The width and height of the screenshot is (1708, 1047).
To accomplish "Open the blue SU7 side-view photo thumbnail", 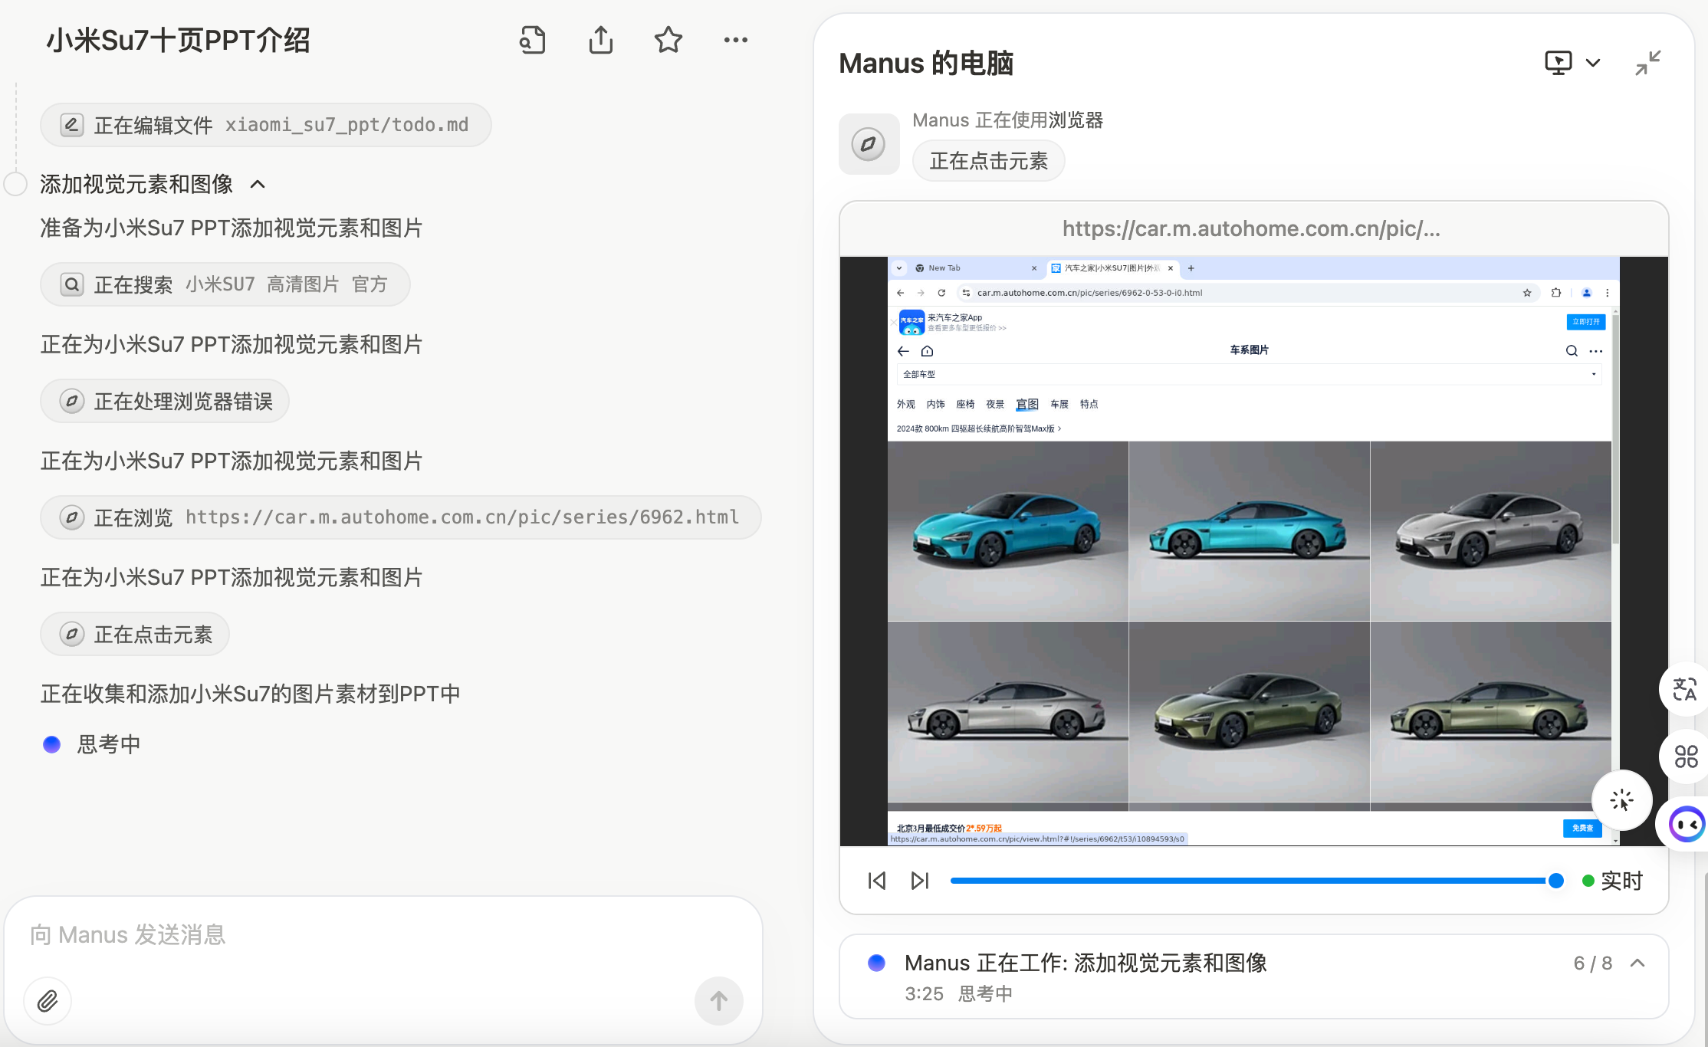I will tap(1249, 530).
